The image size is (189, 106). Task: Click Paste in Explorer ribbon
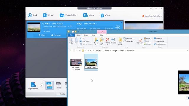point(76,41)
